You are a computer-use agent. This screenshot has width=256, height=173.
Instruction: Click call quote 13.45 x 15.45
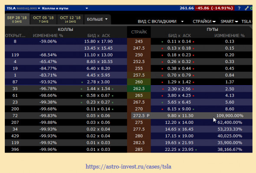[98, 48]
